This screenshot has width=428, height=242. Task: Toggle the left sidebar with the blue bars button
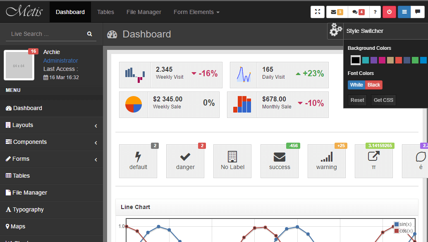click(x=404, y=12)
